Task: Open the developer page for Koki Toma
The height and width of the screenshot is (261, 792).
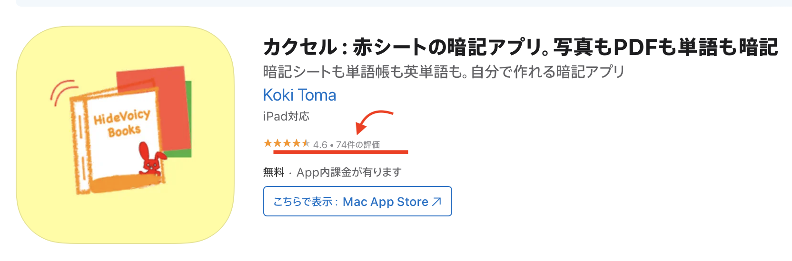Action: [299, 95]
